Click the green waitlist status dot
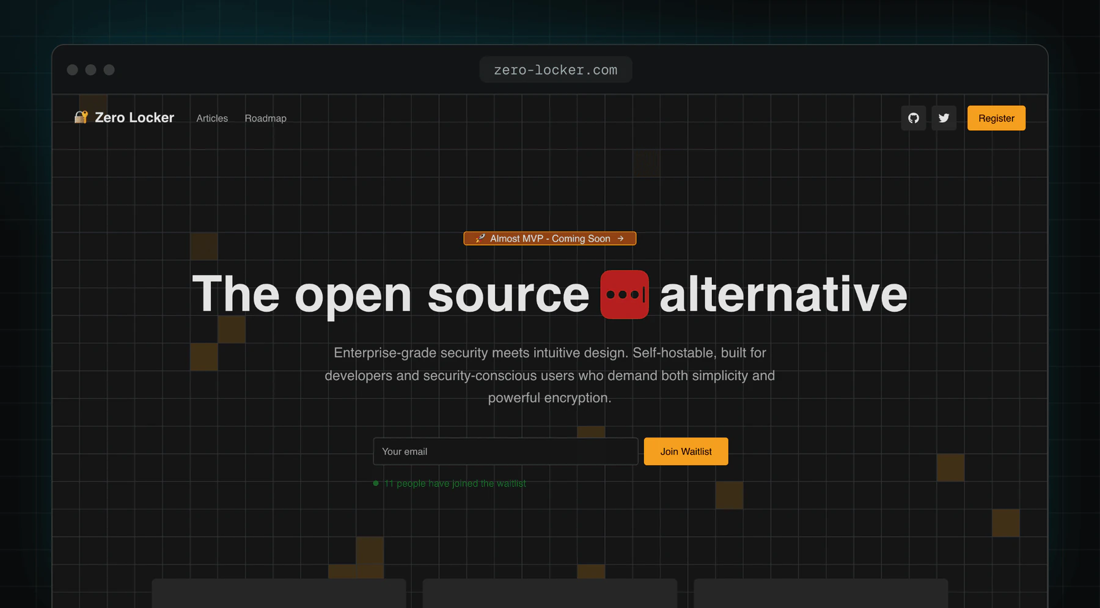 (x=376, y=483)
